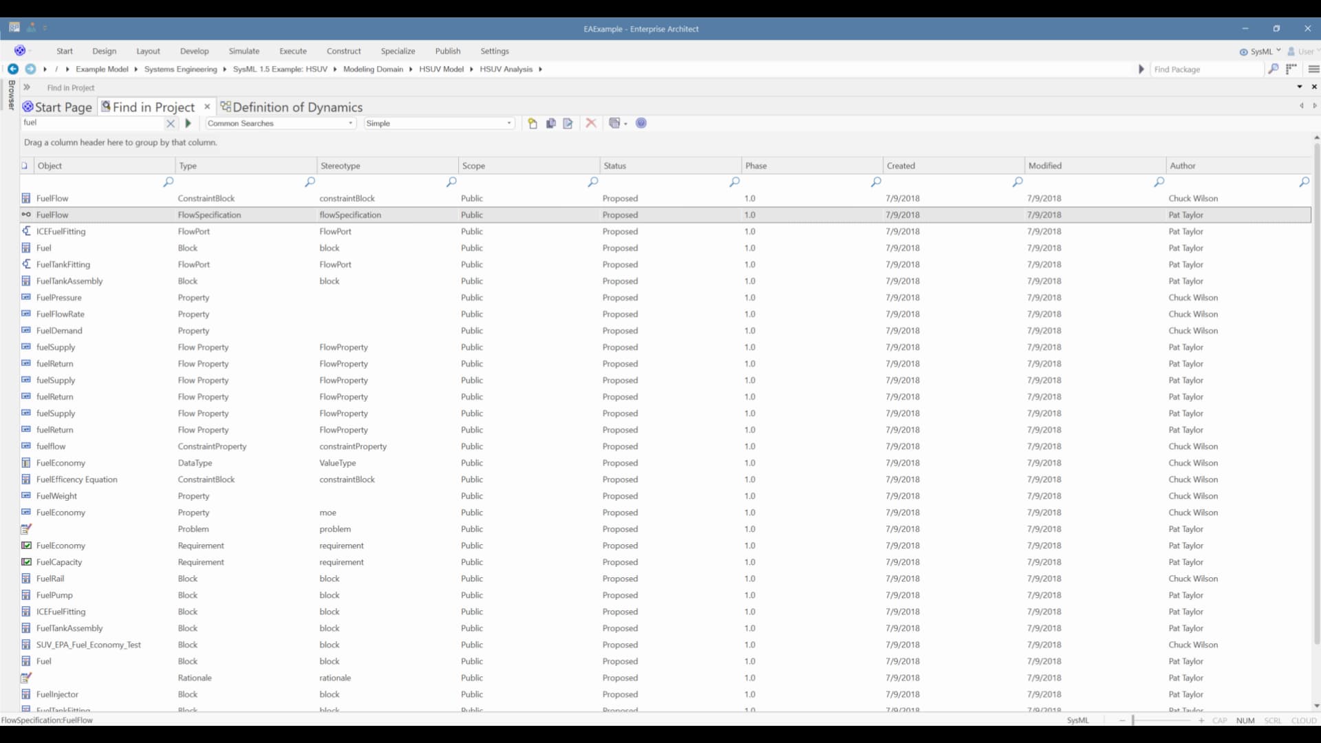Screen dimensions: 1321x743
Task: Sort by the Created column header
Action: [x=953, y=166]
